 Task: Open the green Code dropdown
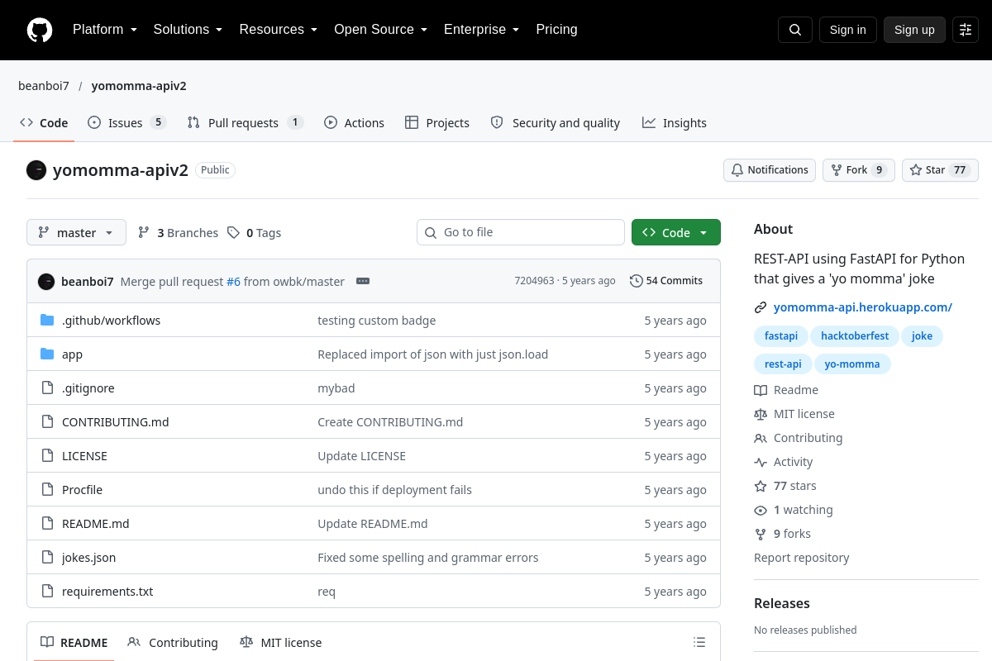(x=676, y=232)
